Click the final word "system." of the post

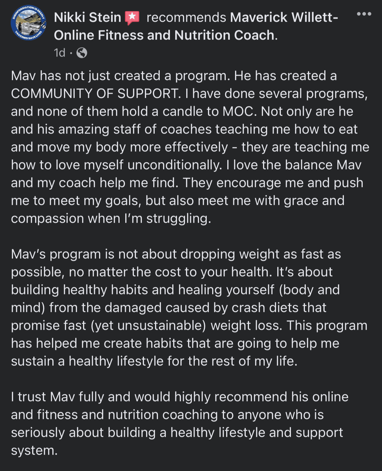click(34, 450)
